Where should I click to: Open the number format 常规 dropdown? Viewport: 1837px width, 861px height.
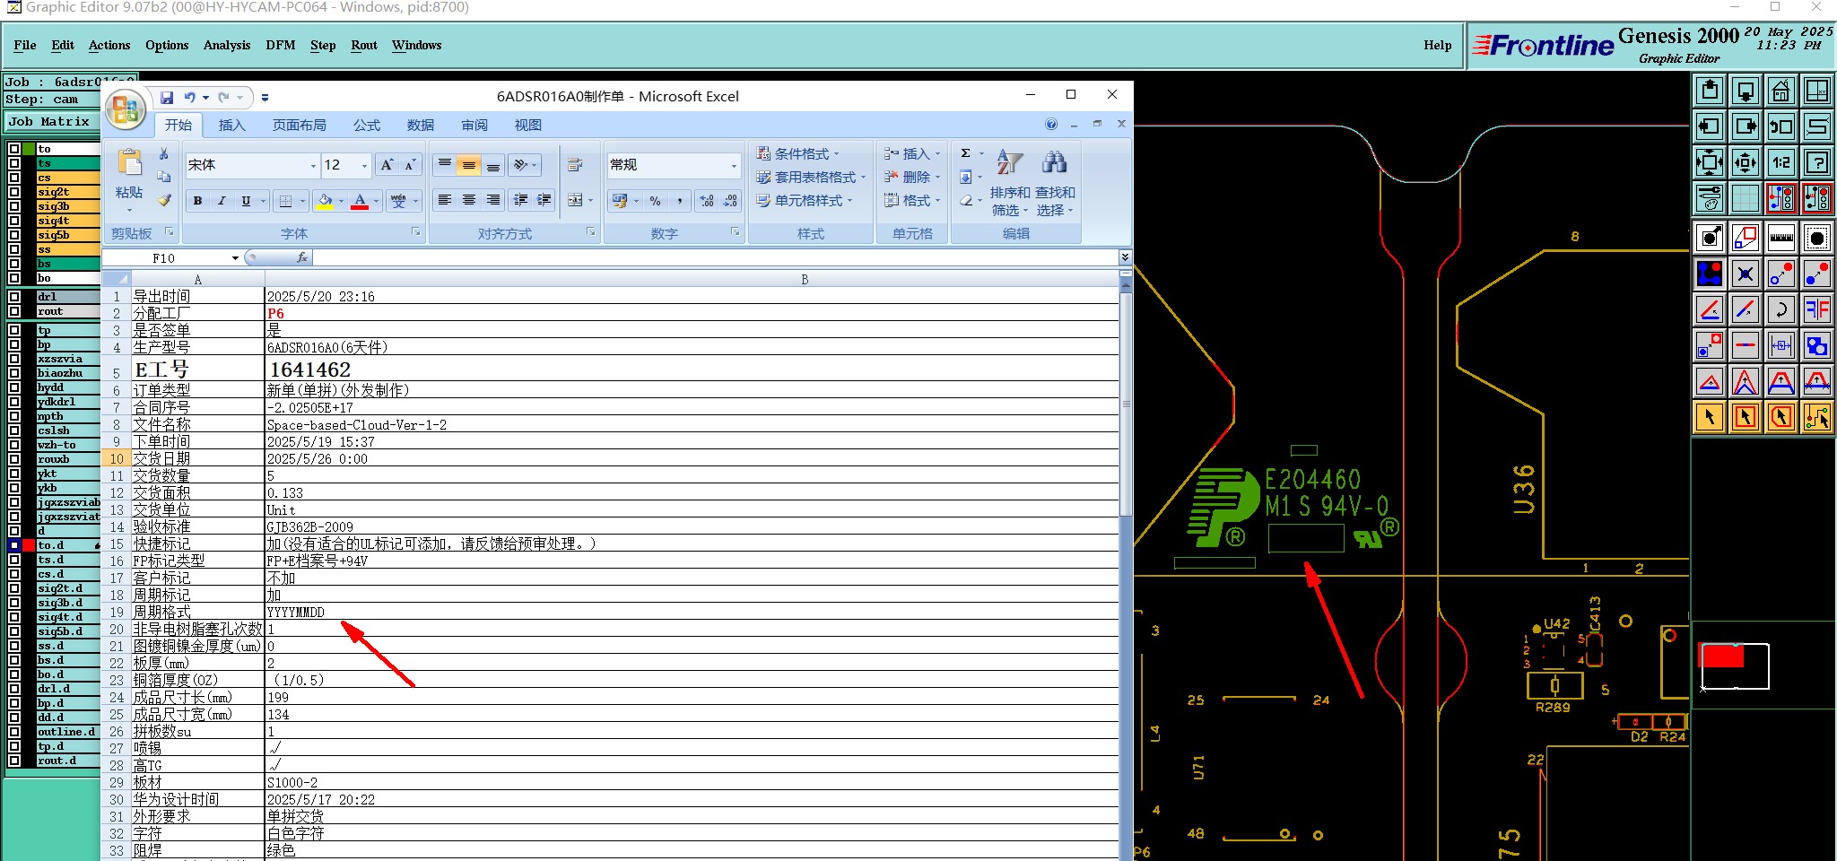[x=734, y=165]
